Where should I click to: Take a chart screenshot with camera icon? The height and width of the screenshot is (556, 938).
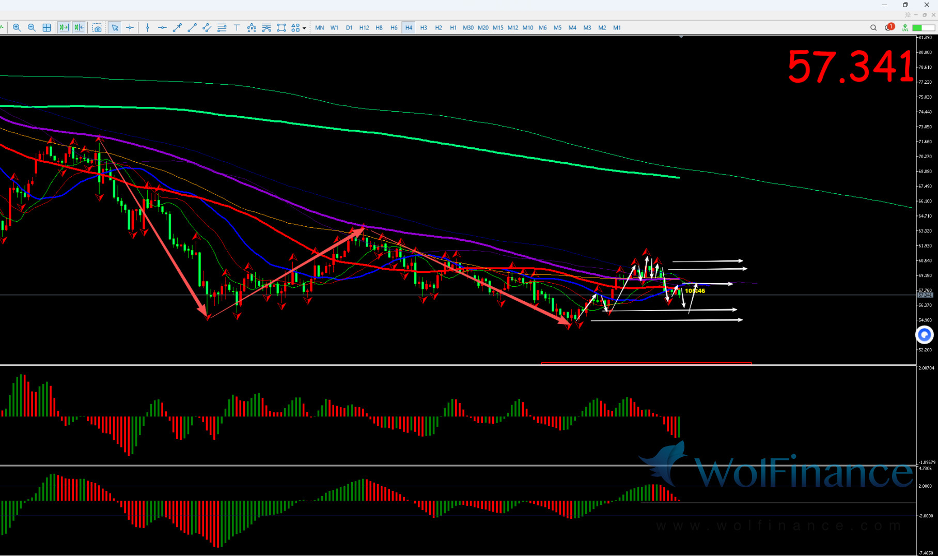point(97,28)
